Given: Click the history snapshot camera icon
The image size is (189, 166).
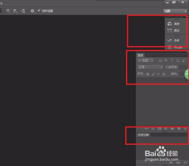Looking at the screenshot, I should pyautogui.click(x=178, y=163).
